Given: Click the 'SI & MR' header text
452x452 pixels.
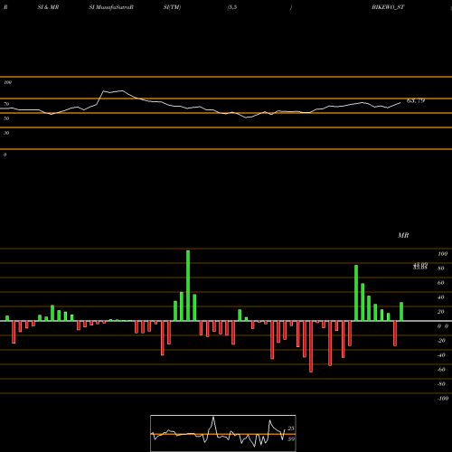Looking at the screenshot, I should tap(48, 7).
